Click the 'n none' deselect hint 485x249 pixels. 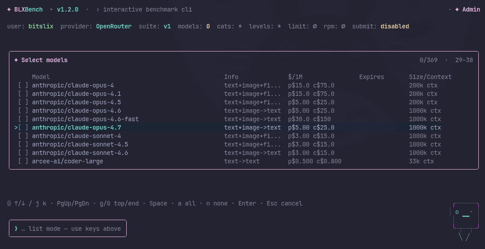(x=217, y=204)
